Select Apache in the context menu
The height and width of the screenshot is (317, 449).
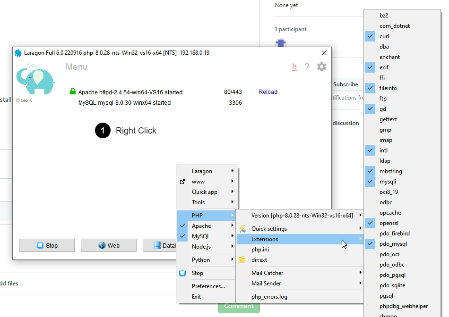coord(207,226)
